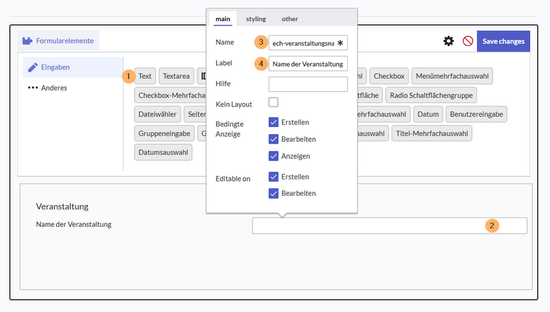Add a Checkbox-Mehrfachauswahl element

[170, 96]
